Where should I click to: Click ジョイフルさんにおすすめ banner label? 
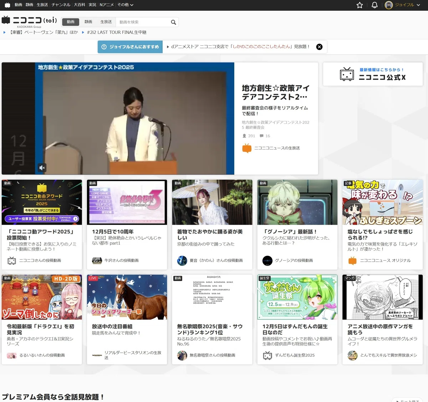pyautogui.click(x=130, y=47)
